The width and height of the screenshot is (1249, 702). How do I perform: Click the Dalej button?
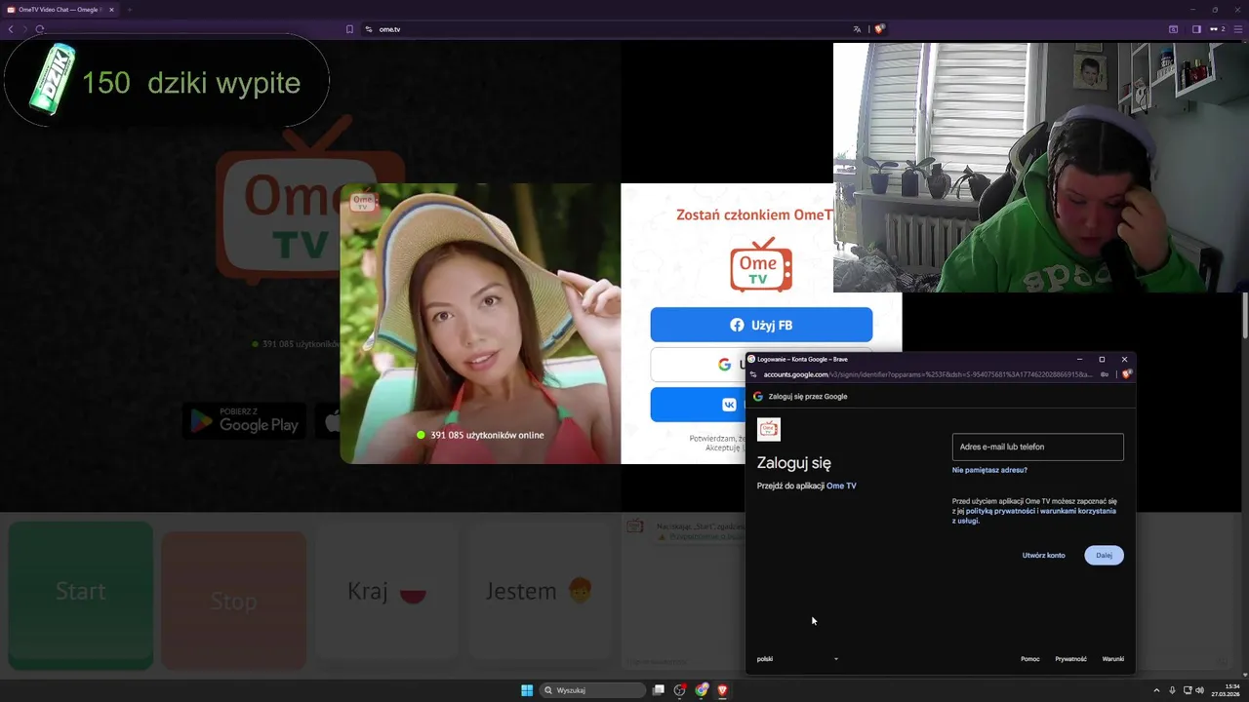pos(1104,555)
